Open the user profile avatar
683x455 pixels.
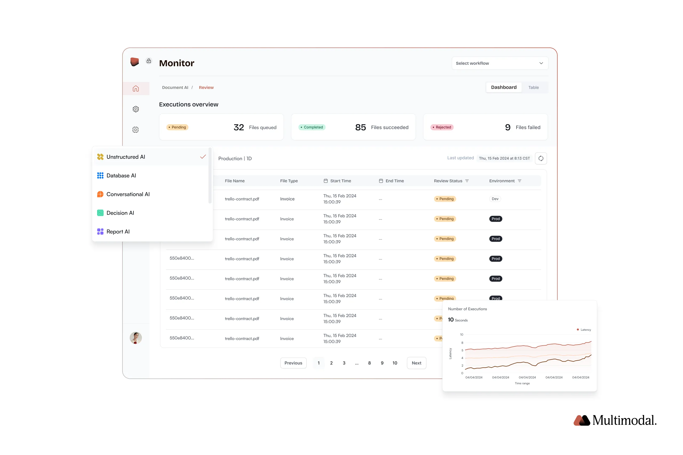pos(136,338)
